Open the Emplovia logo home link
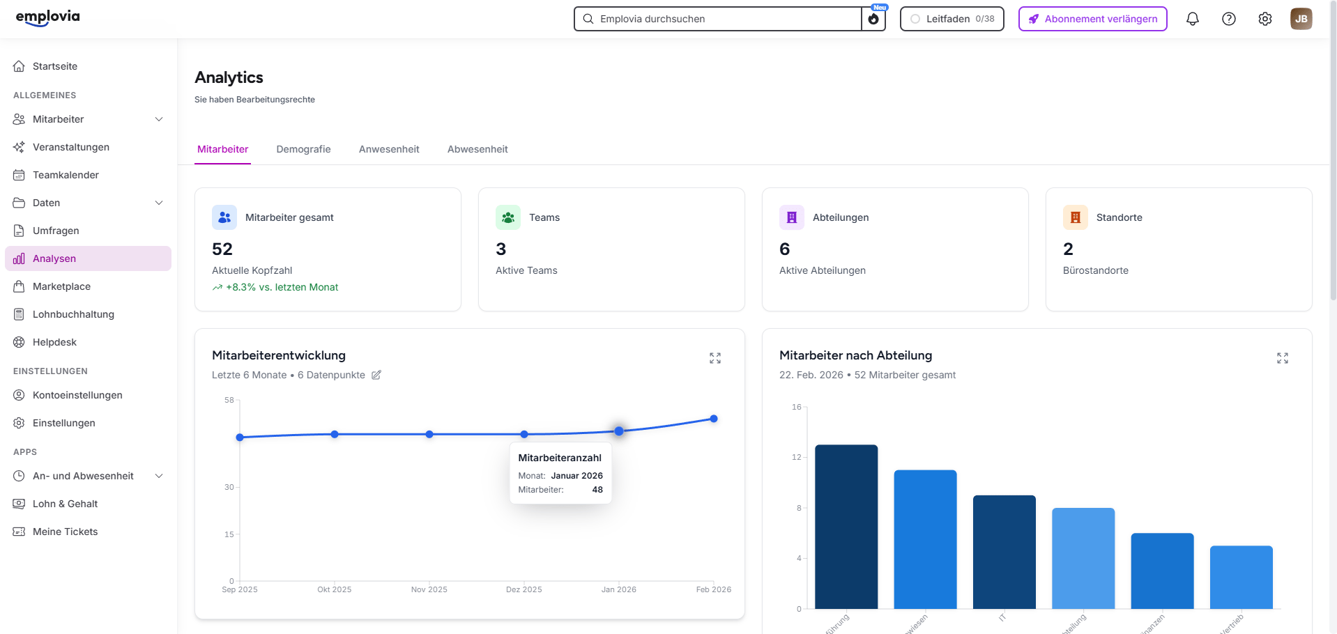 pos(47,17)
